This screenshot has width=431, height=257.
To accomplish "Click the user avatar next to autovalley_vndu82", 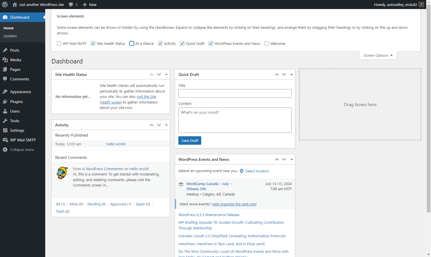I will (421, 5).
